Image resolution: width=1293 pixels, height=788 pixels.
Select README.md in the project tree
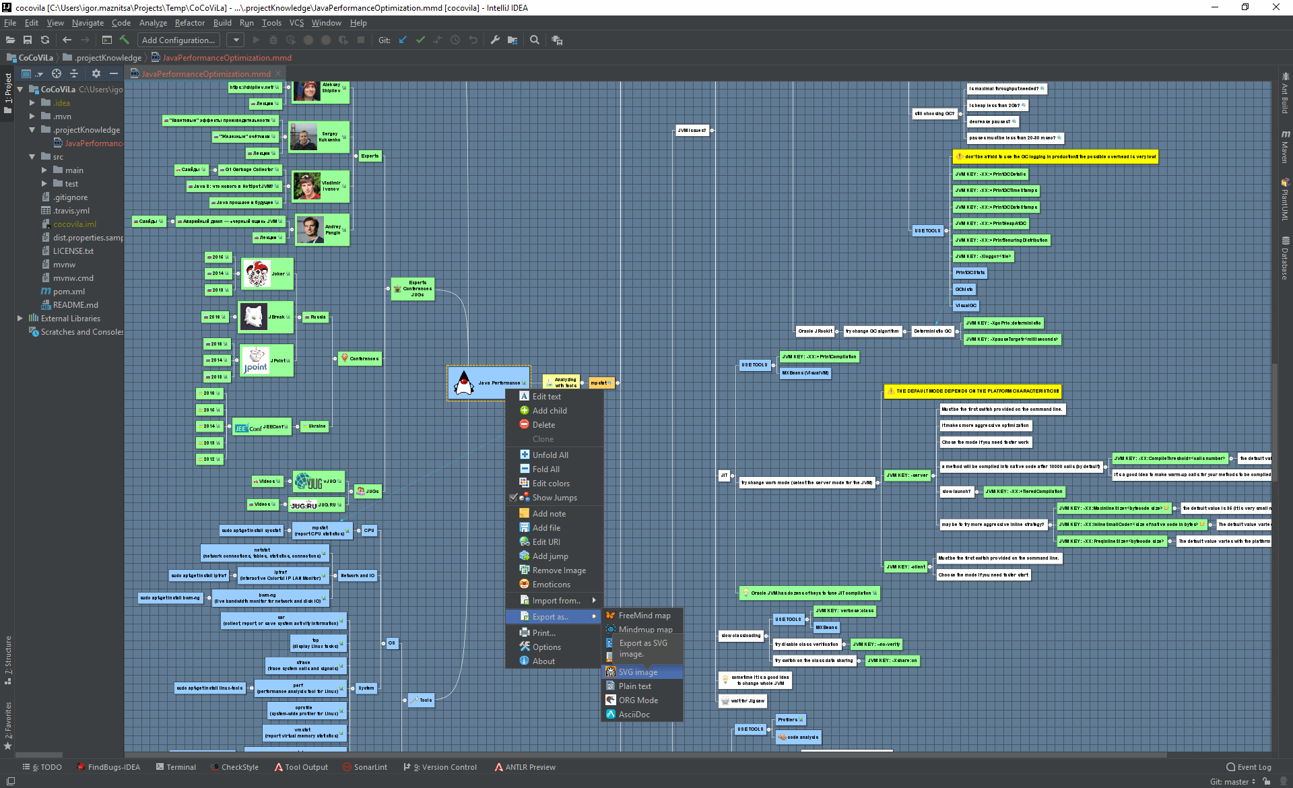pyautogui.click(x=75, y=305)
